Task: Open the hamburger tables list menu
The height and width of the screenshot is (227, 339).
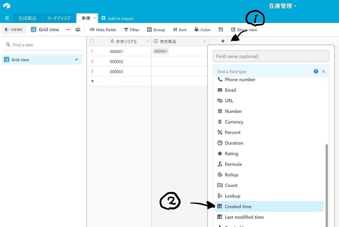Action: click(7, 18)
